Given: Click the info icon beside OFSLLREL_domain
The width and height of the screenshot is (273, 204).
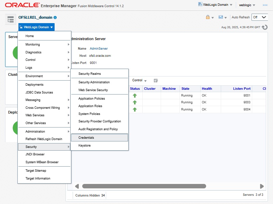Looking at the screenshot, I should (x=55, y=17).
